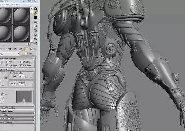Open the Sample Type sphere flyout
The height and width of the screenshot is (131, 185).
[x=36, y=9]
